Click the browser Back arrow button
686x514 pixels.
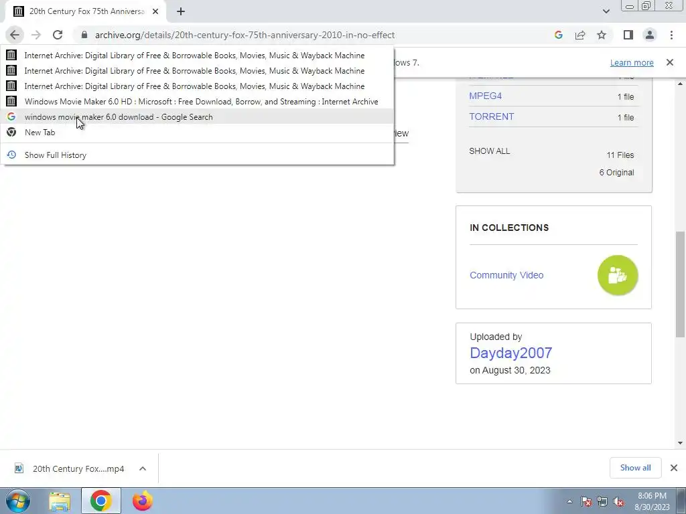15,35
